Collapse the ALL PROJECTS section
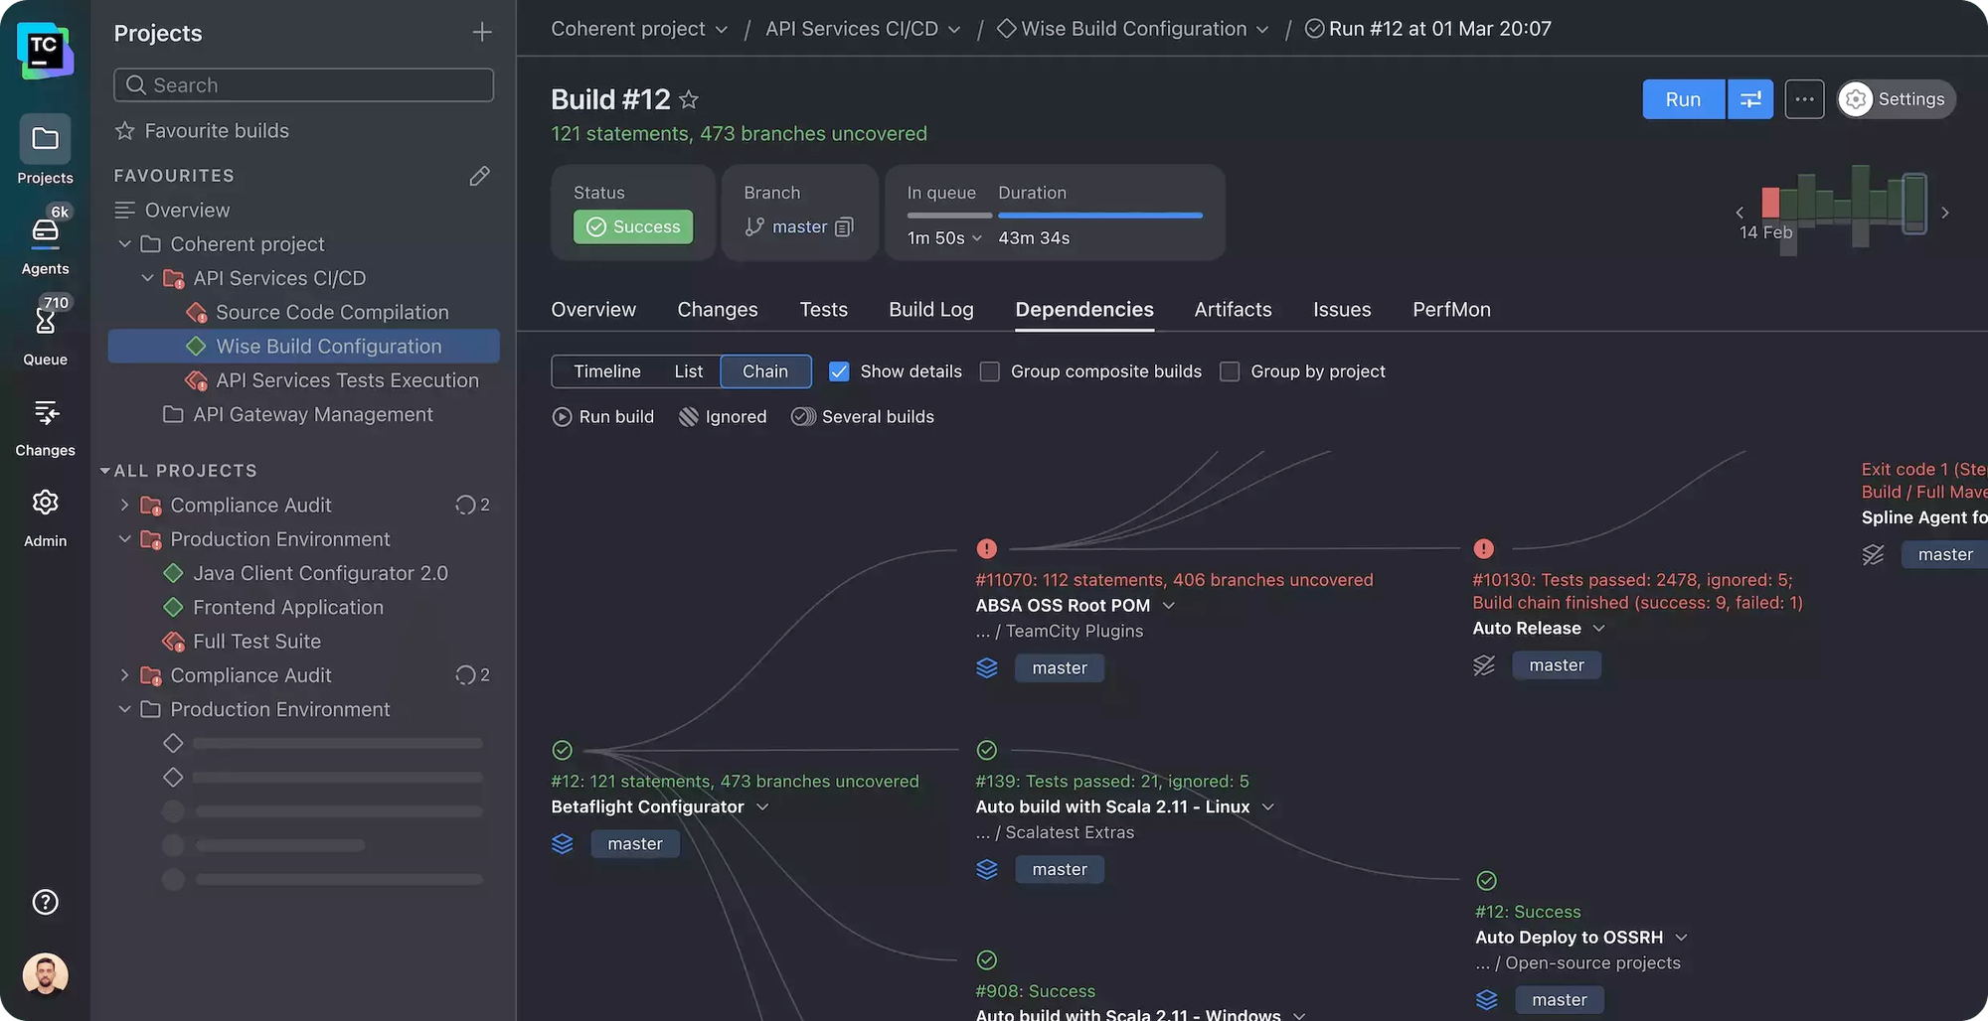Viewport: 1988px width, 1021px height. 104,471
